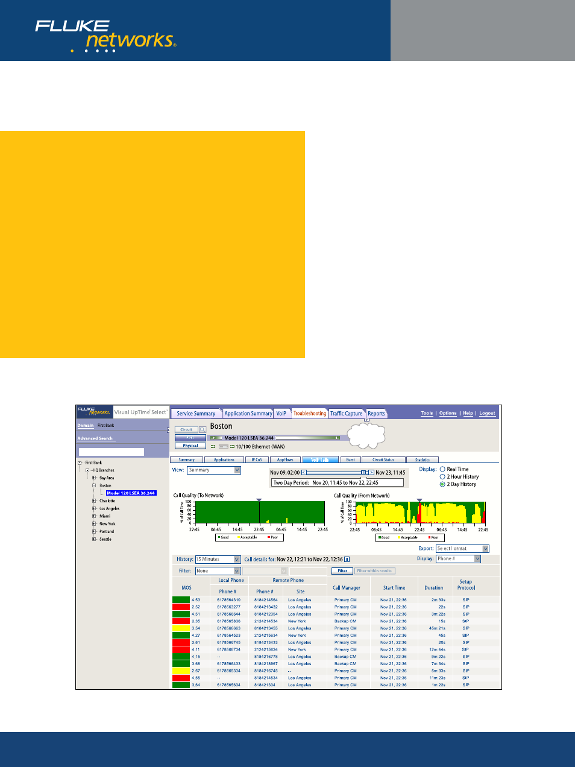The width and height of the screenshot is (575, 767).
Task: Collapse the First Bank root node
Action: (x=80, y=463)
